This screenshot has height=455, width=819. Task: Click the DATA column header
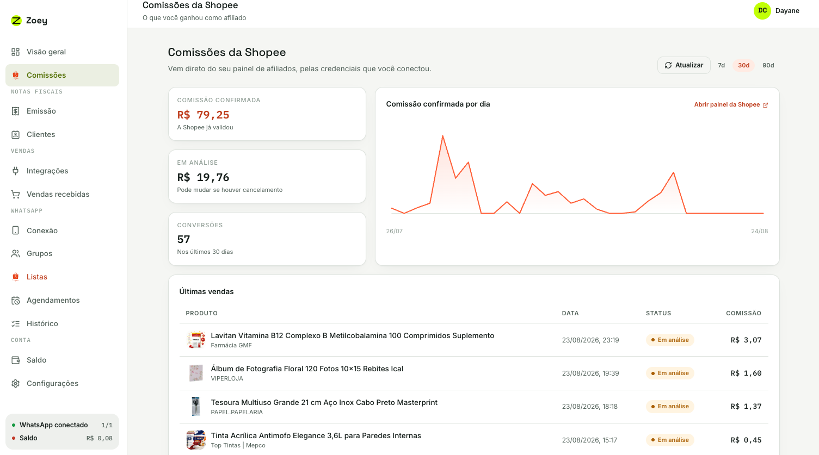coord(570,314)
